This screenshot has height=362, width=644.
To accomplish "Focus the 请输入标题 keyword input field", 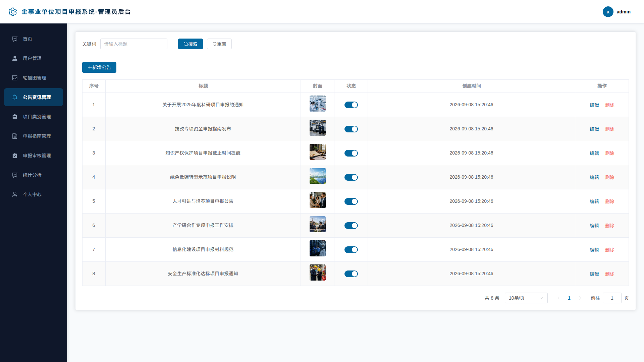I will point(134,44).
